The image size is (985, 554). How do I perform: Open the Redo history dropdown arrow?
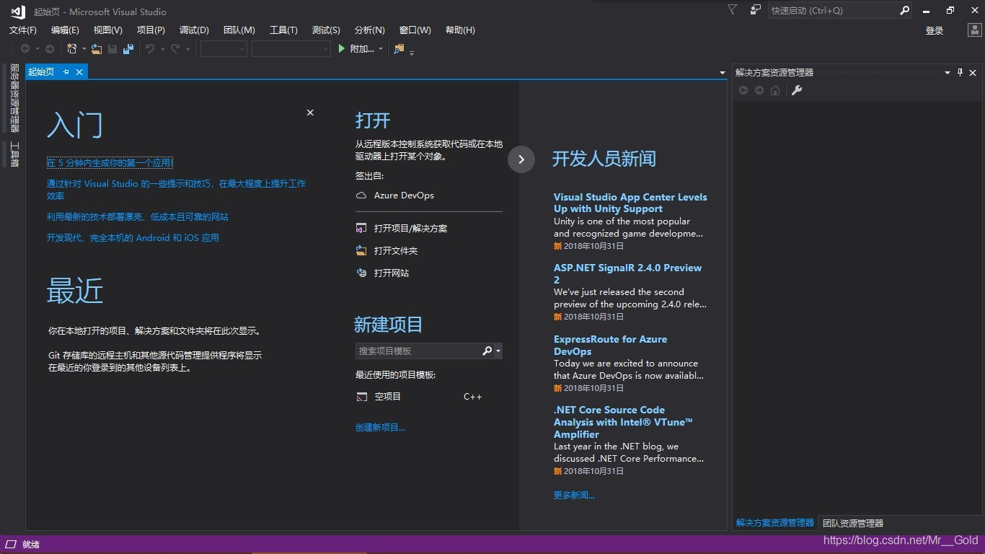click(x=187, y=49)
